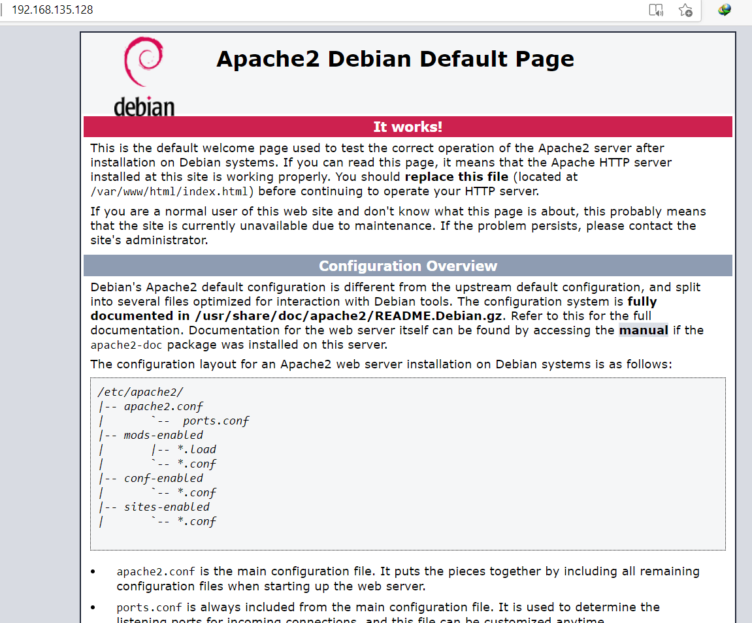Click *.conf directly under the *.load line
Screen dimensions: 752x623
coord(197,464)
